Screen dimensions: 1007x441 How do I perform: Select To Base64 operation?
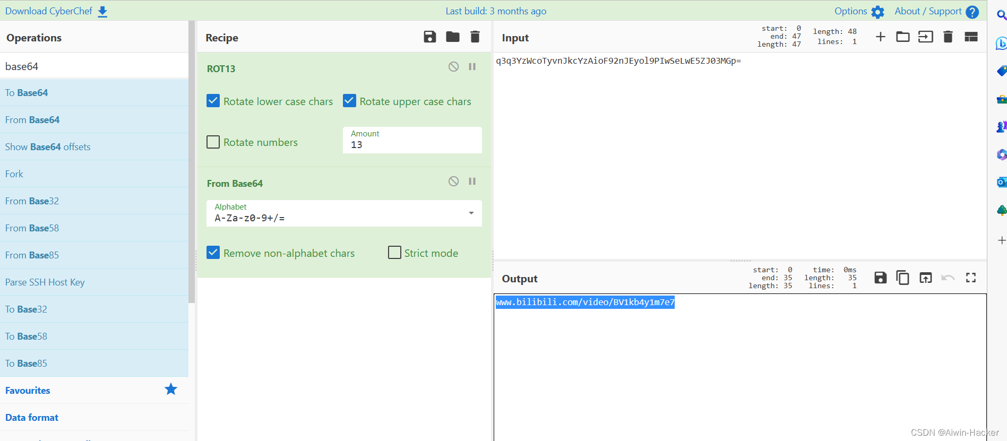point(94,93)
